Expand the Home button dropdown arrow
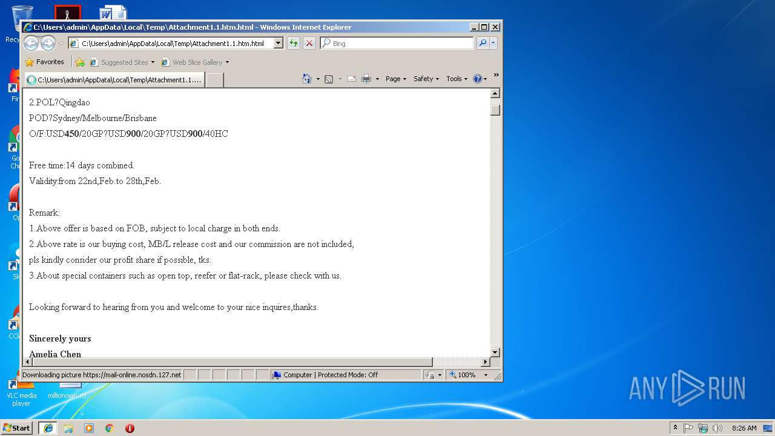Image resolution: width=775 pixels, height=436 pixels. point(317,79)
